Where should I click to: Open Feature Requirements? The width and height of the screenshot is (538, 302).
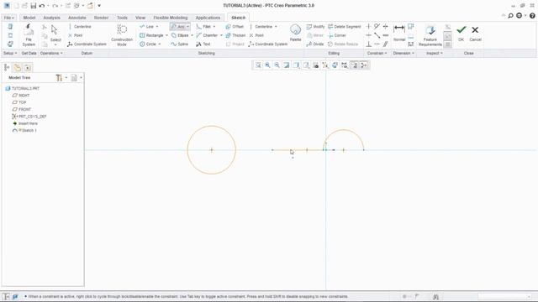[x=430, y=35]
